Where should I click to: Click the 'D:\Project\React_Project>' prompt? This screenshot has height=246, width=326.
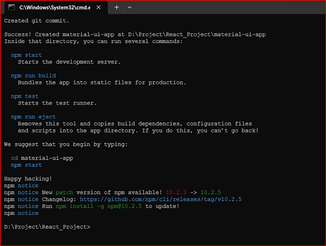click(x=47, y=227)
